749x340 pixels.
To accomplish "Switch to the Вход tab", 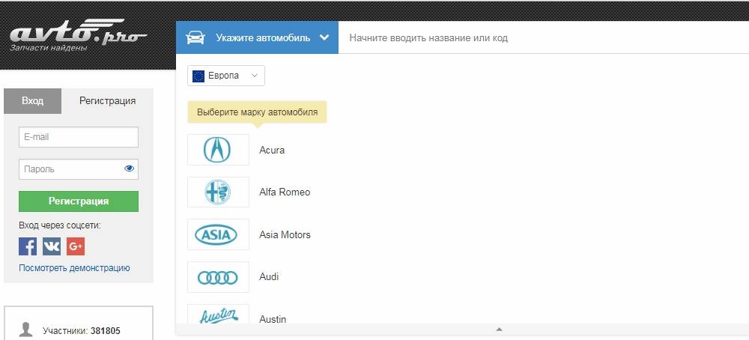I will tap(32, 101).
